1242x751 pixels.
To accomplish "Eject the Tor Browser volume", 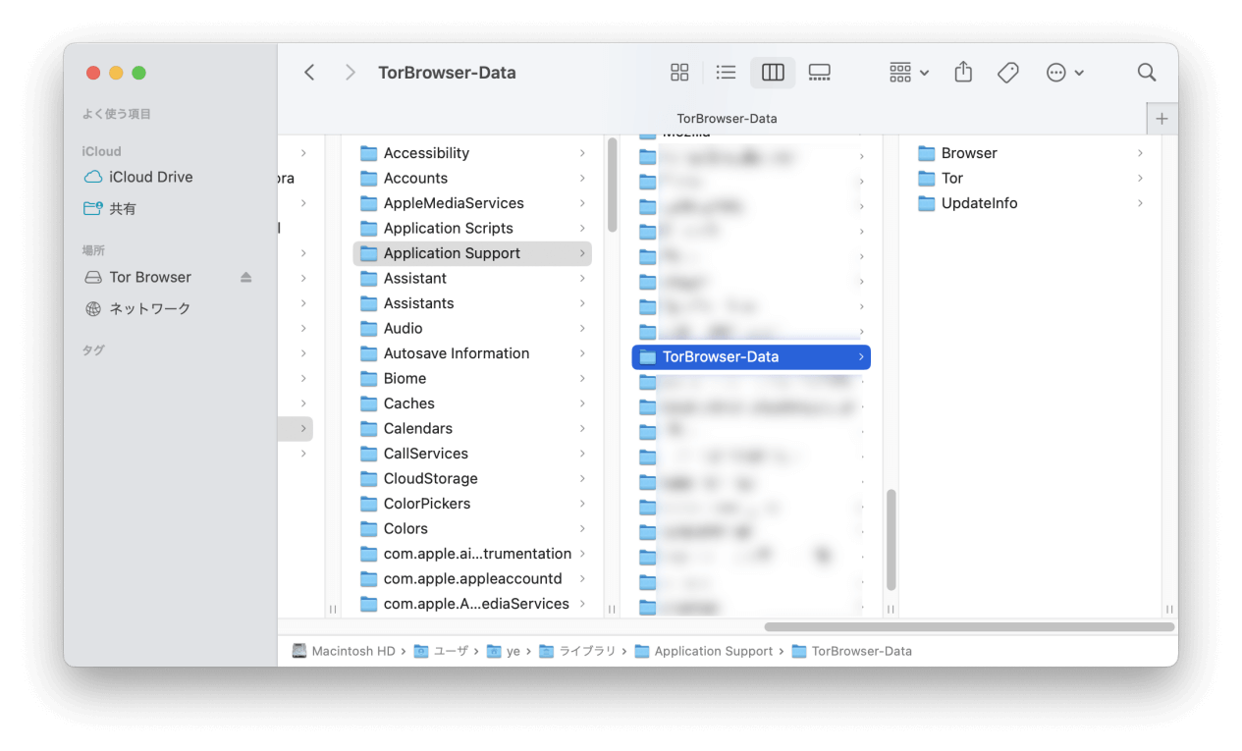I will 245,277.
